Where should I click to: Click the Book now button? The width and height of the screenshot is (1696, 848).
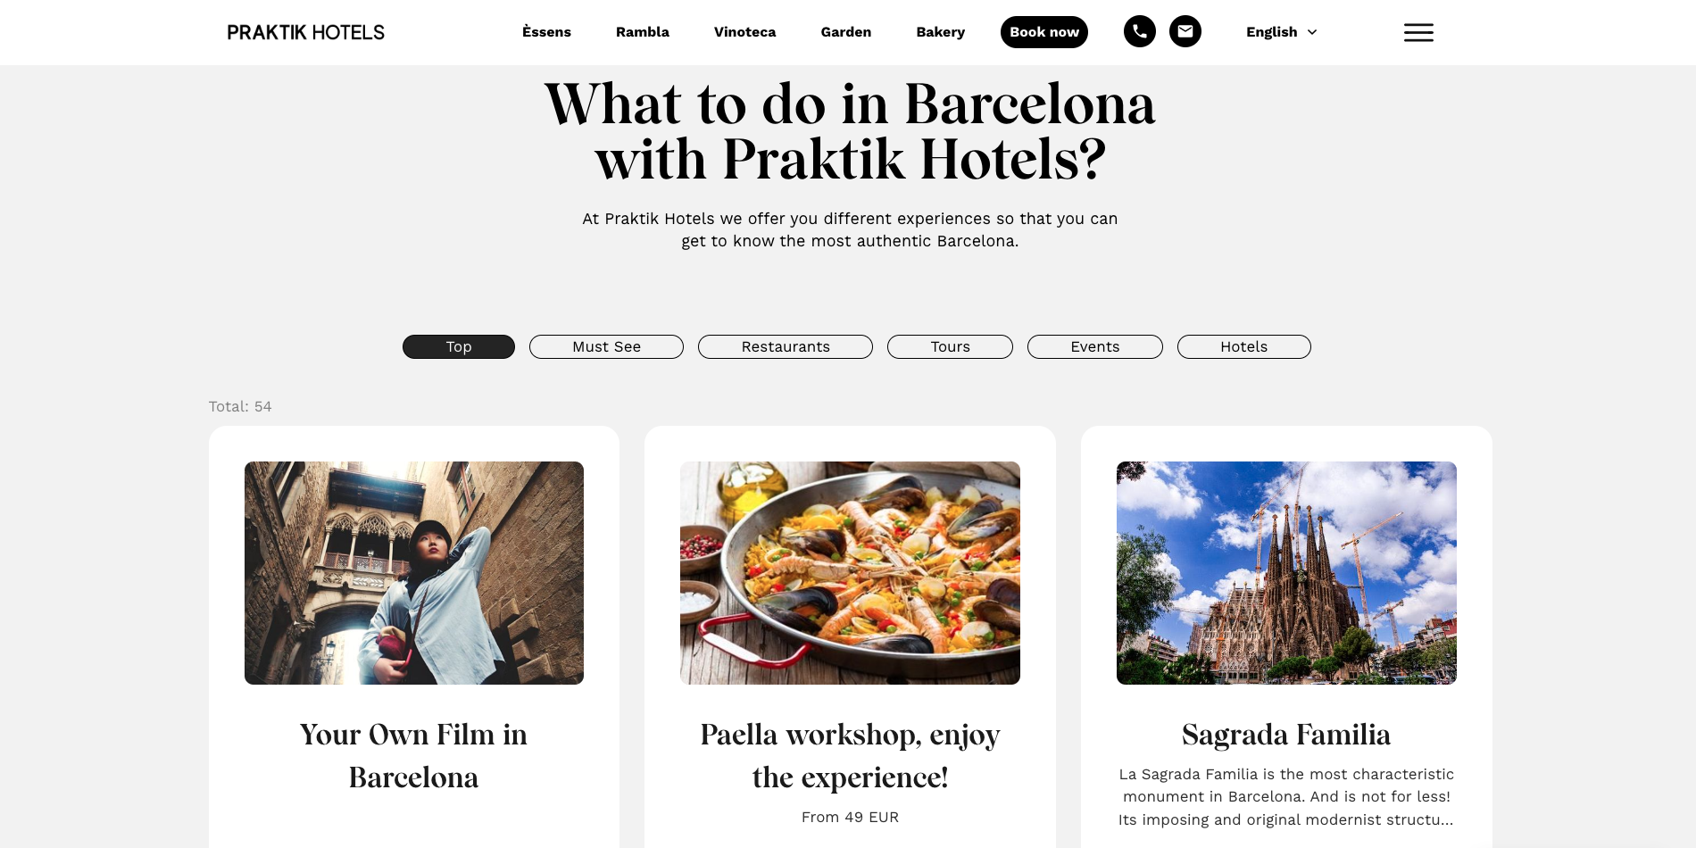tap(1044, 32)
